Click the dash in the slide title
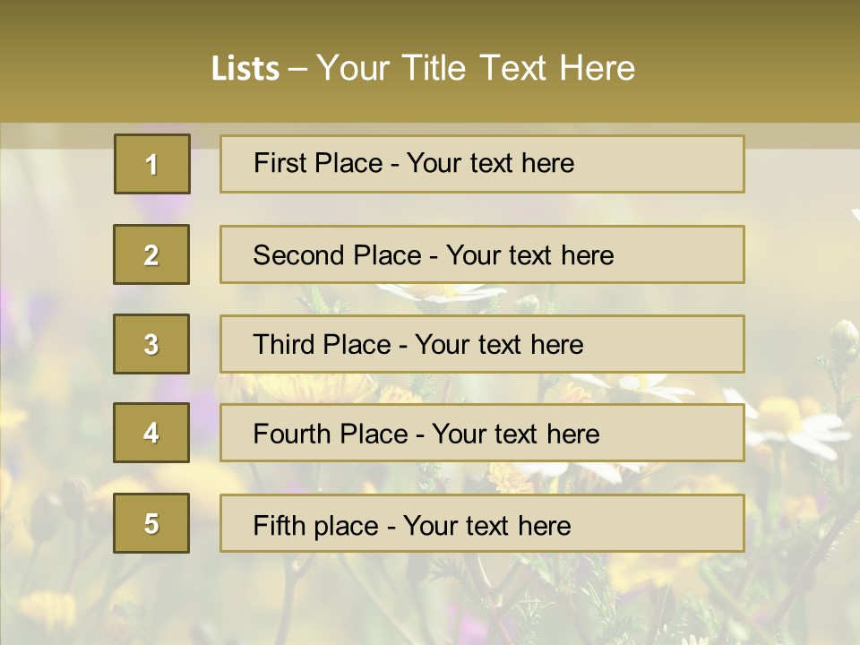The image size is (860, 645). [297, 69]
